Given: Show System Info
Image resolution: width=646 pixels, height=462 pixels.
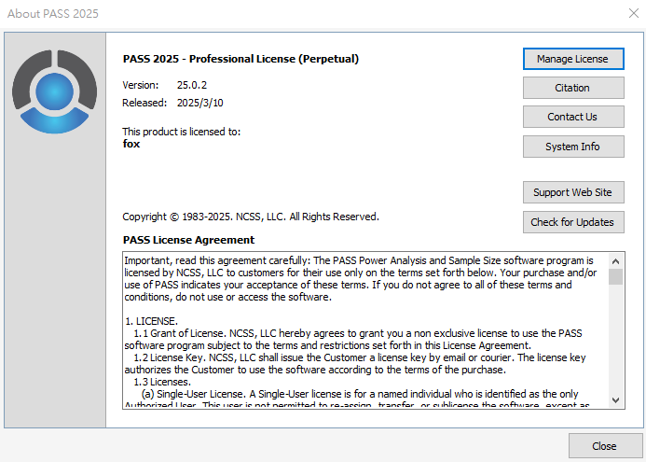Looking at the screenshot, I should coord(573,147).
